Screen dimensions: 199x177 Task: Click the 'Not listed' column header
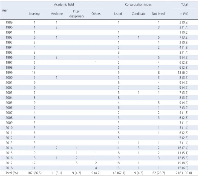[x=158, y=14]
